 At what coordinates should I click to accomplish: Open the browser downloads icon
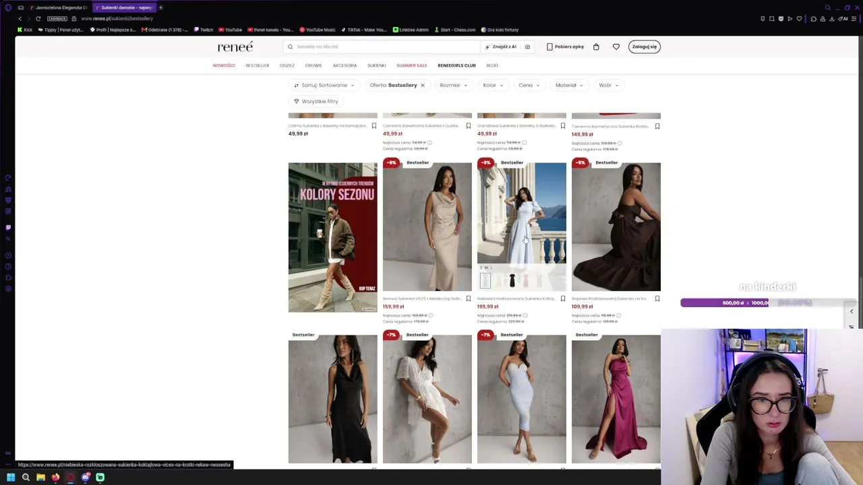[833, 18]
